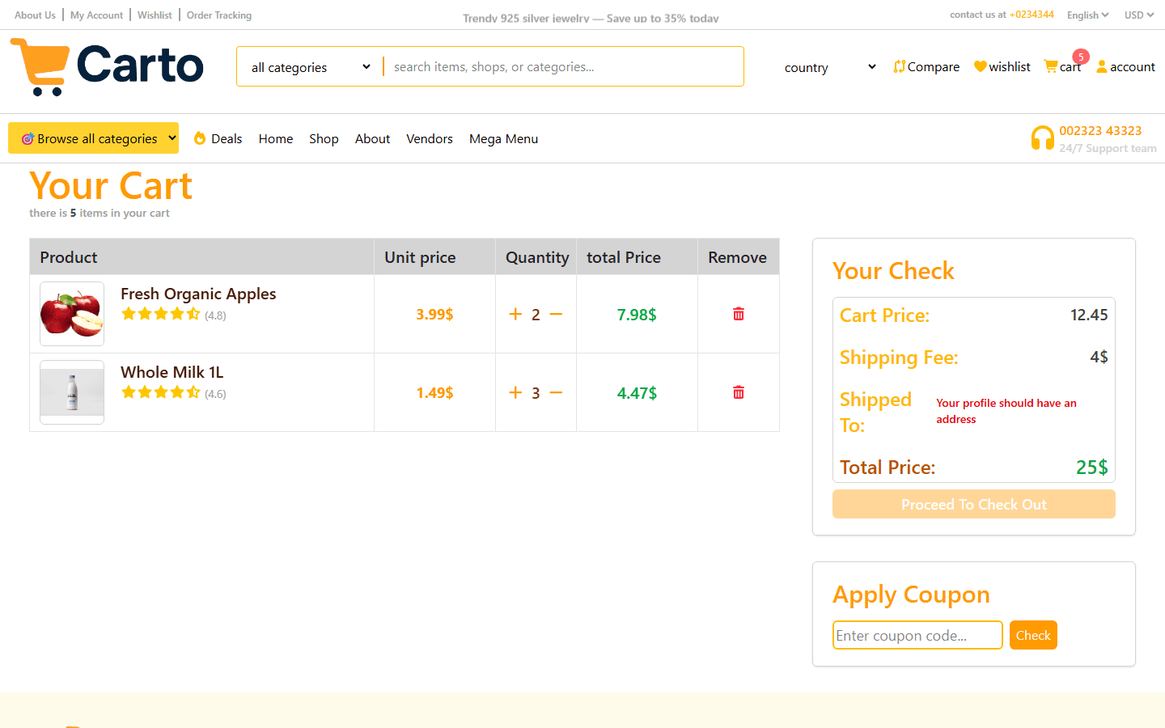Delete Whole Milk 1L using trash icon
1165x728 pixels.
coord(739,392)
